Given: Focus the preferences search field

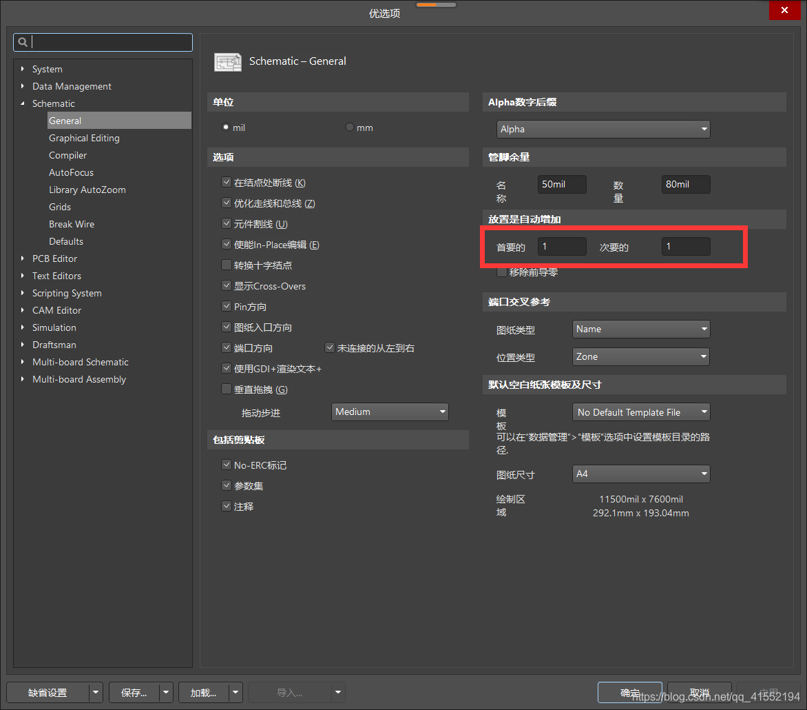Looking at the screenshot, I should (x=103, y=42).
